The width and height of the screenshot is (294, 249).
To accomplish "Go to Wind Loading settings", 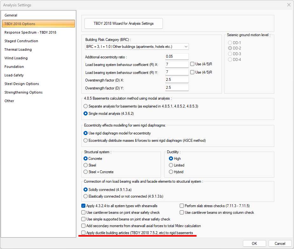I will point(16,58).
